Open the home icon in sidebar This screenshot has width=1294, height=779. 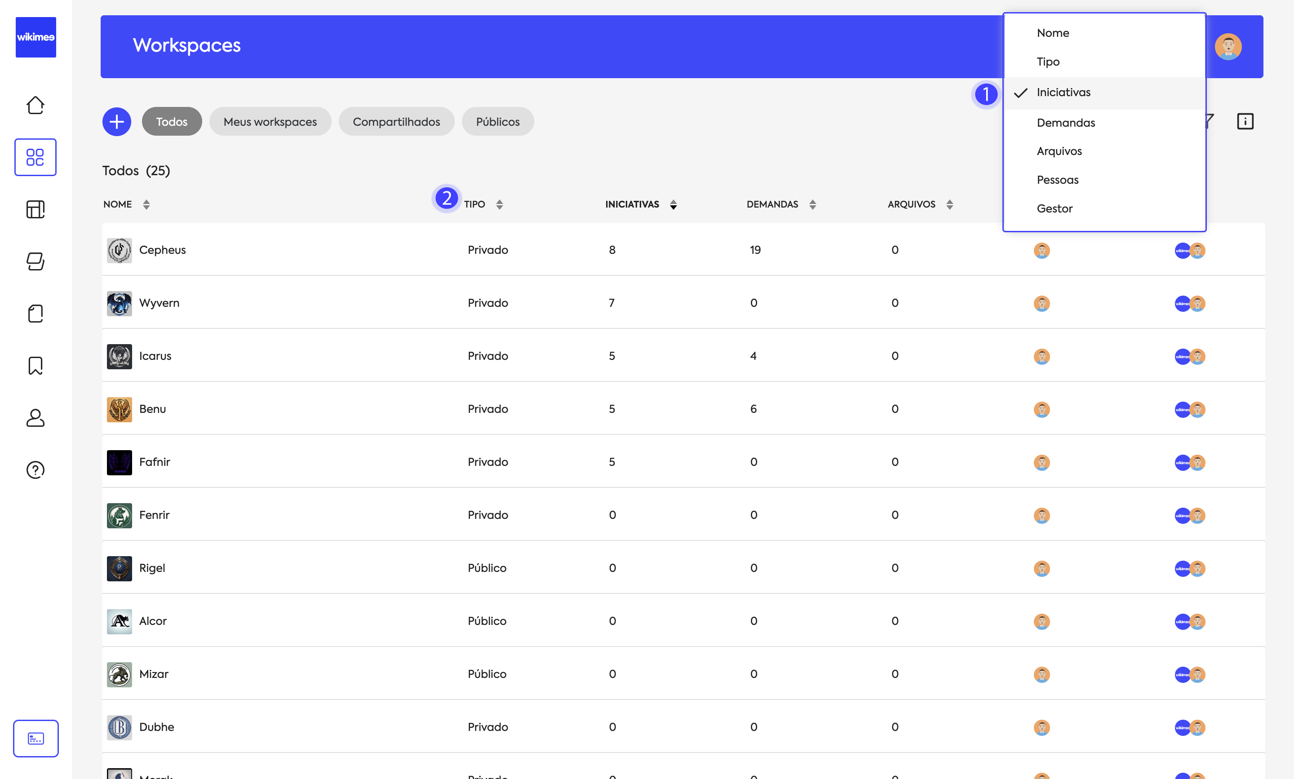35,105
